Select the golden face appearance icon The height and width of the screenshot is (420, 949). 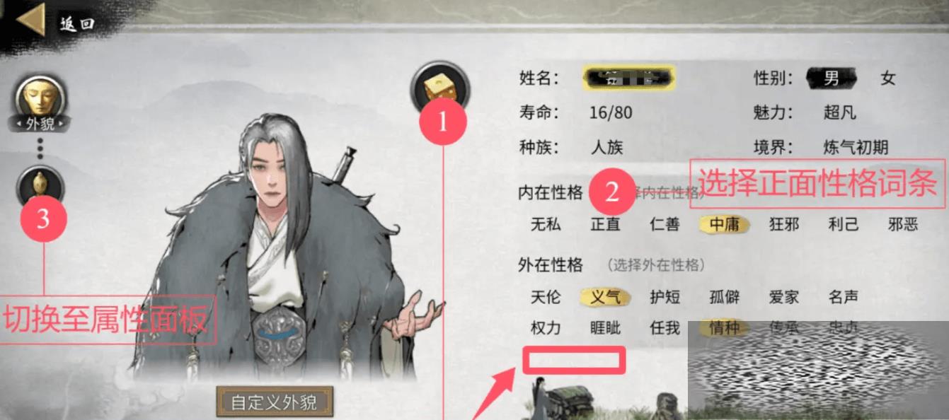(x=41, y=97)
